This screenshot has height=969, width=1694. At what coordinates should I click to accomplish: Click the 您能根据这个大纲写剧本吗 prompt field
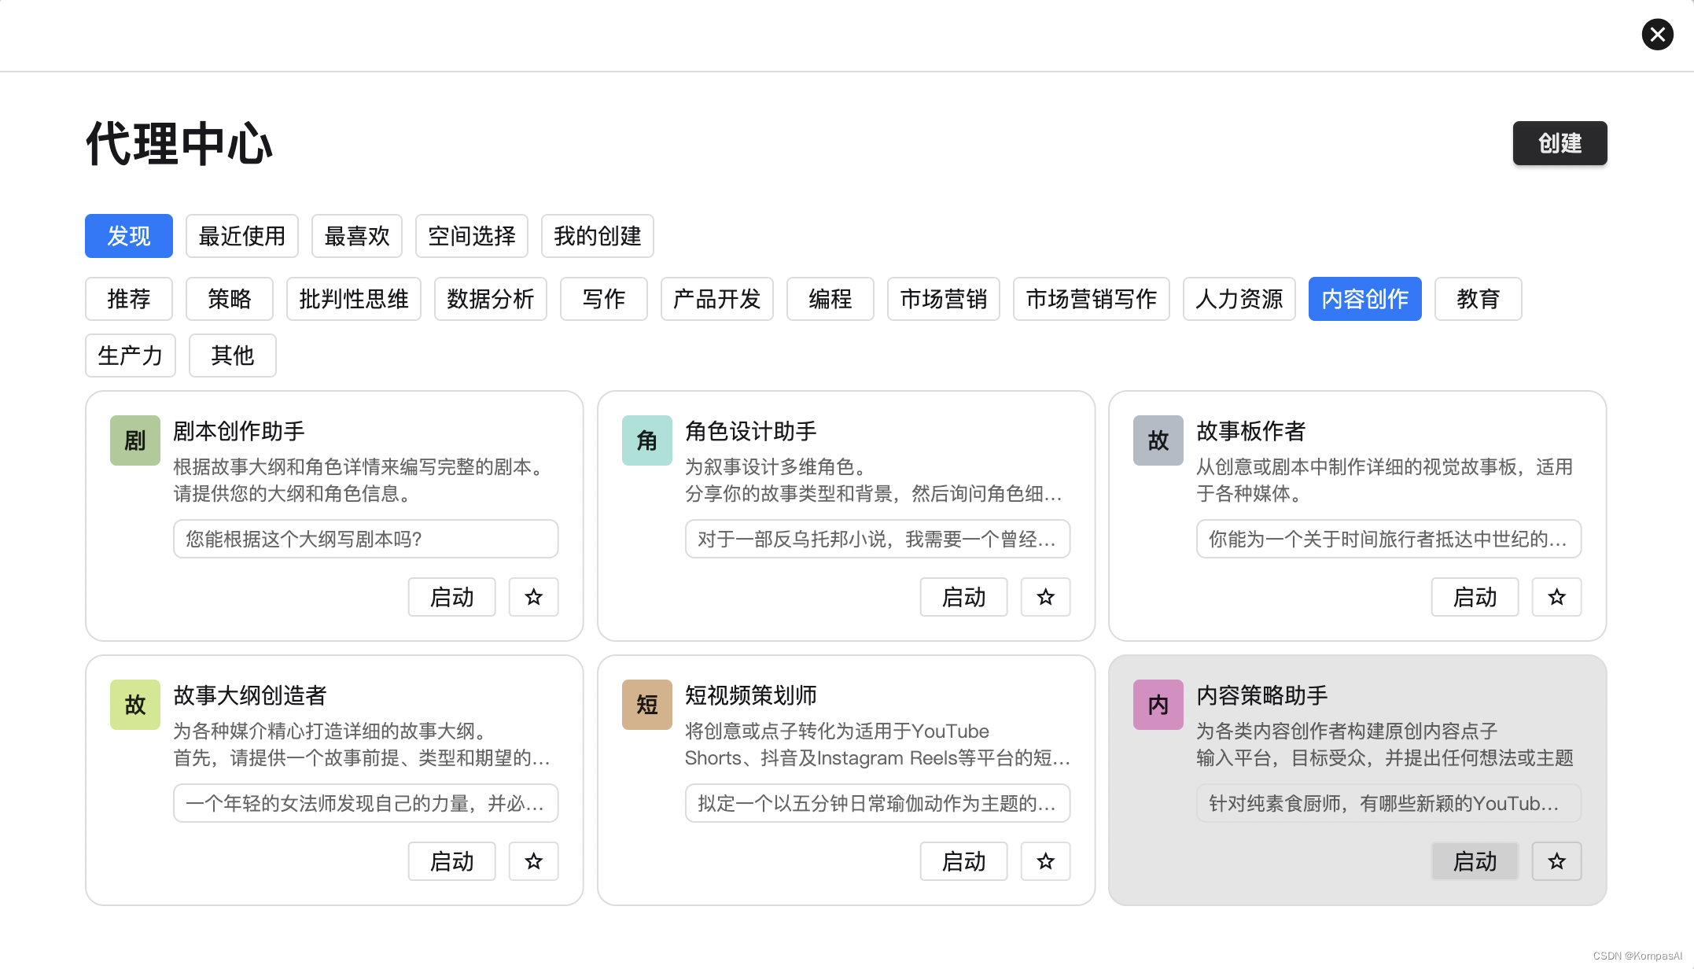click(x=366, y=539)
